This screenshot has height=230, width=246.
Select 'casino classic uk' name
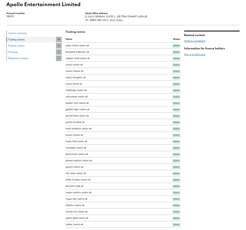click(74, 71)
